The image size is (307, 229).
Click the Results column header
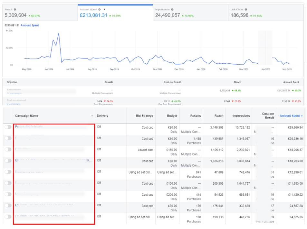tap(196, 116)
